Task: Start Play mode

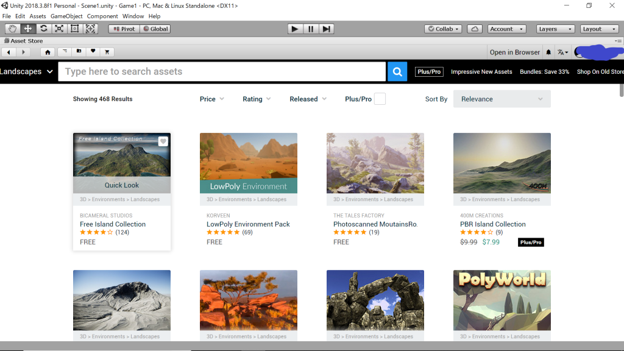Action: pos(295,29)
